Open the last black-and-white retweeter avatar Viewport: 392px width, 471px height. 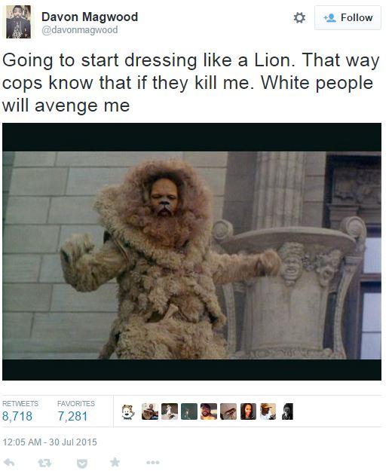click(287, 411)
